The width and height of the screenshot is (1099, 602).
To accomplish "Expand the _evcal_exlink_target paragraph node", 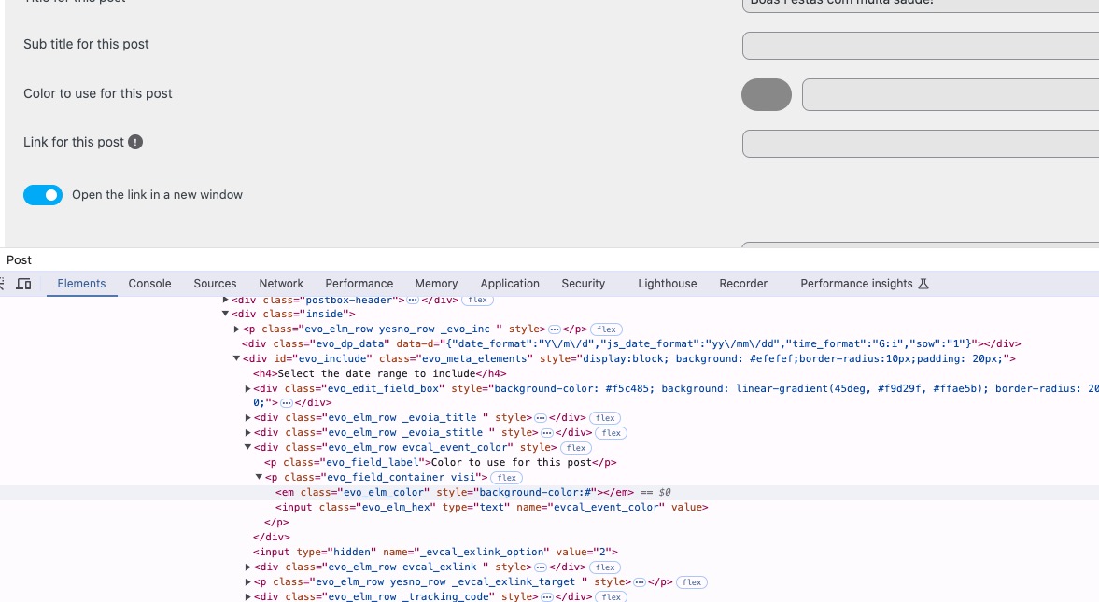I will pos(247,581).
